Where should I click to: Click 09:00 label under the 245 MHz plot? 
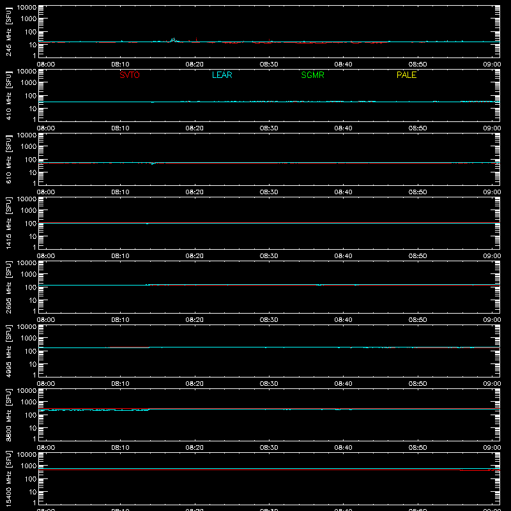pyautogui.click(x=492, y=65)
